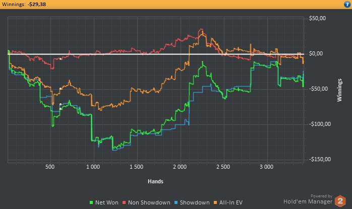This screenshot has width=352, height=209.
Task: Click the $0,00 axis label
Action: [316, 53]
